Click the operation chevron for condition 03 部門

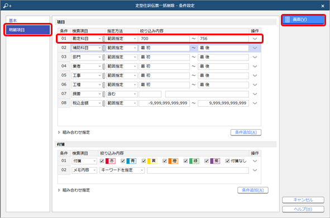coord(255,57)
